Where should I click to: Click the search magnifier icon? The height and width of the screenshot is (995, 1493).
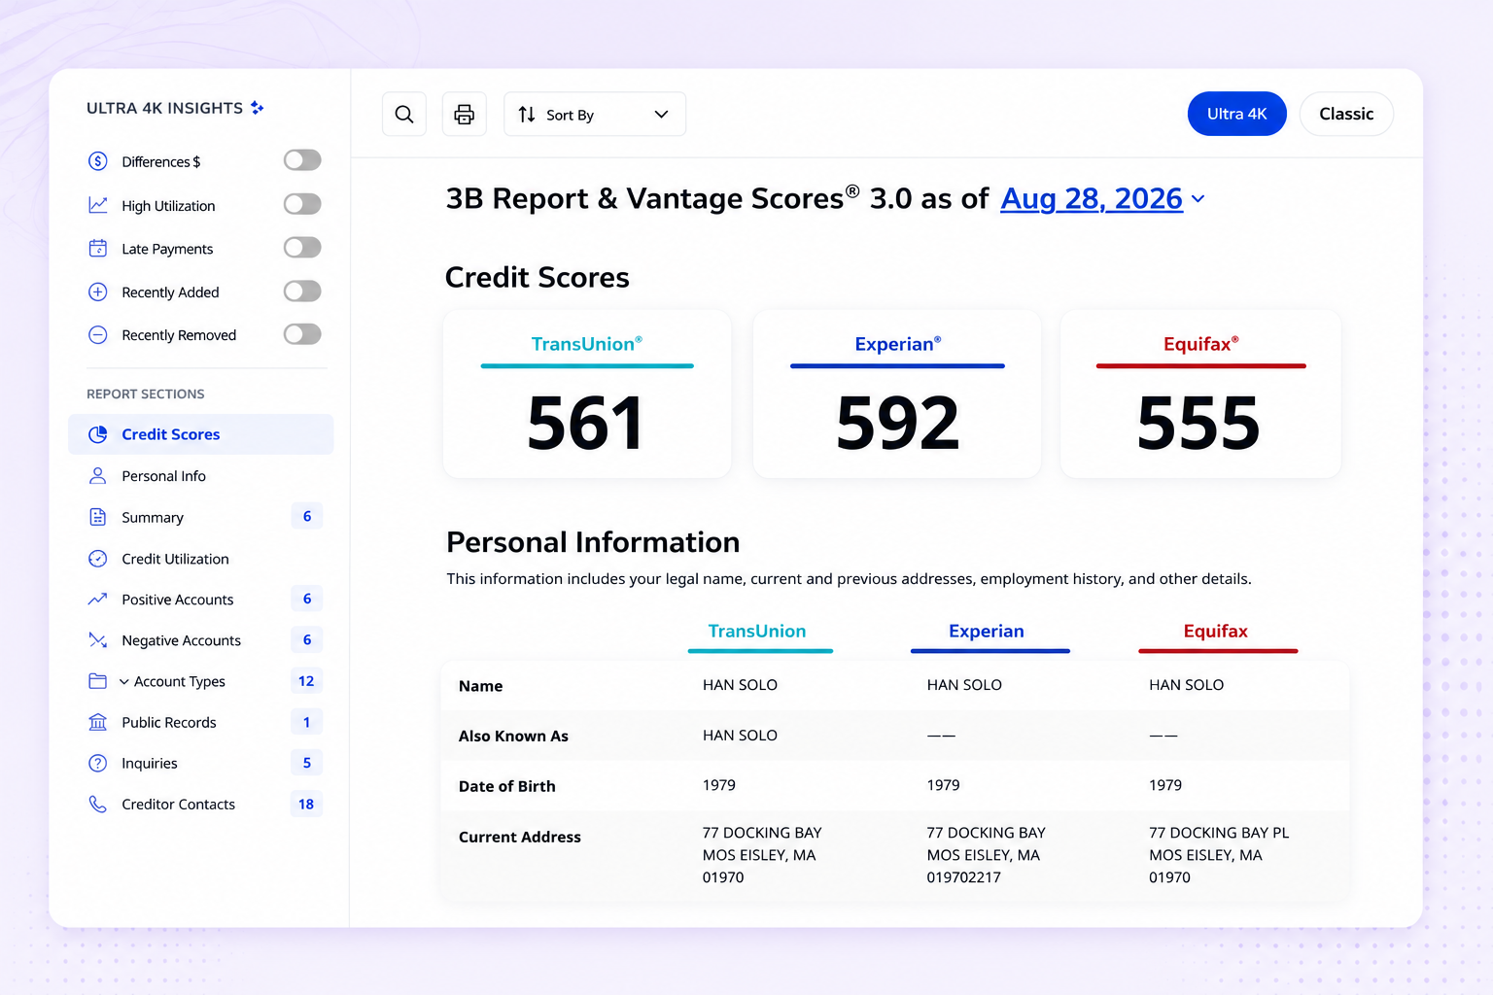[404, 115]
